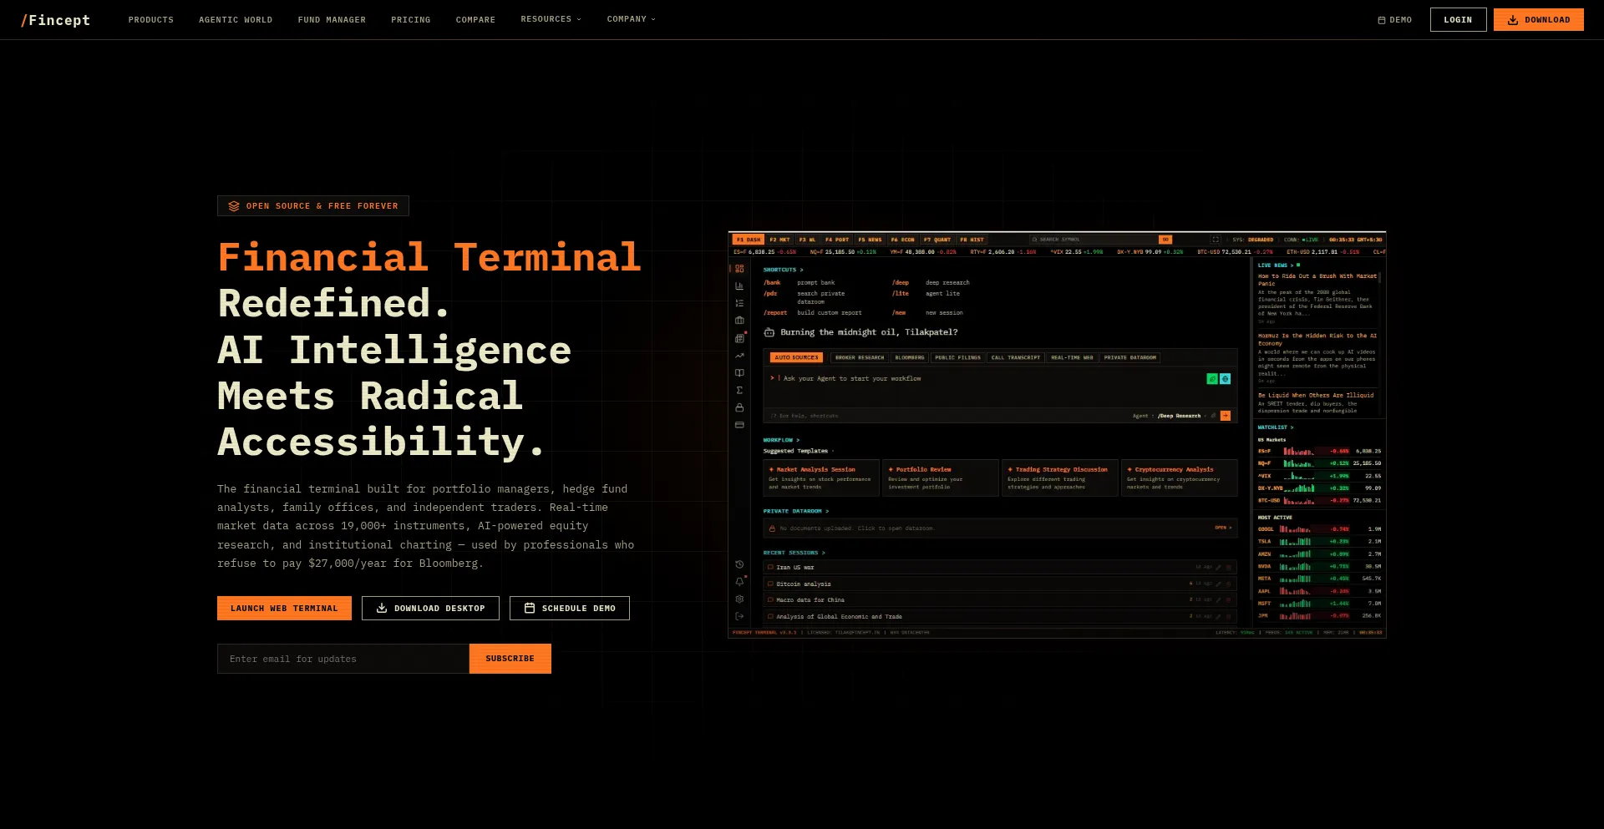1604x829 pixels.
Task: Expand the Company menu
Action: click(631, 19)
